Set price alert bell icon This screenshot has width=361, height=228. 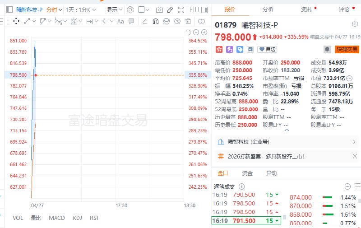coord(327,49)
